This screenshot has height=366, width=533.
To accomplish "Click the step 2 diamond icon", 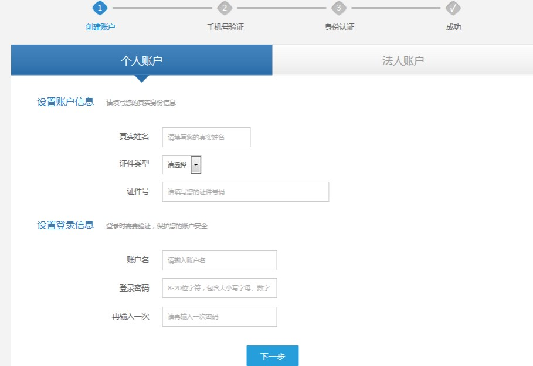I will [x=225, y=8].
